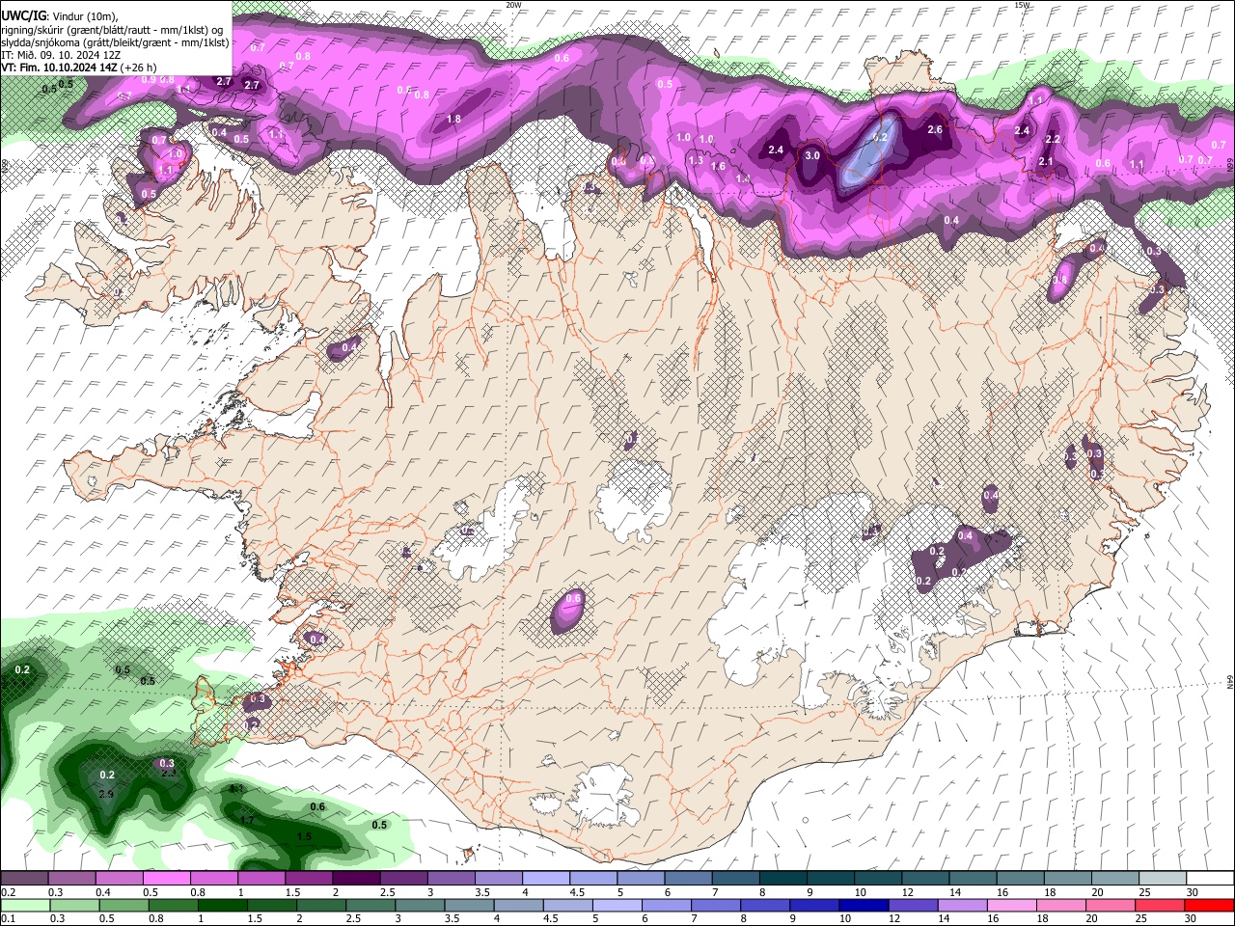Click the 2.1 snowfall value in the northeast

pos(1046,161)
